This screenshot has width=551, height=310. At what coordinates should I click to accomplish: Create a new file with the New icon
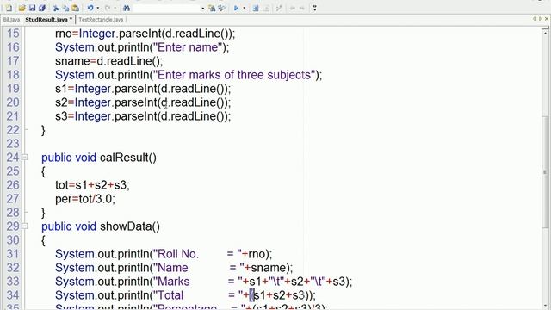coord(9,8)
